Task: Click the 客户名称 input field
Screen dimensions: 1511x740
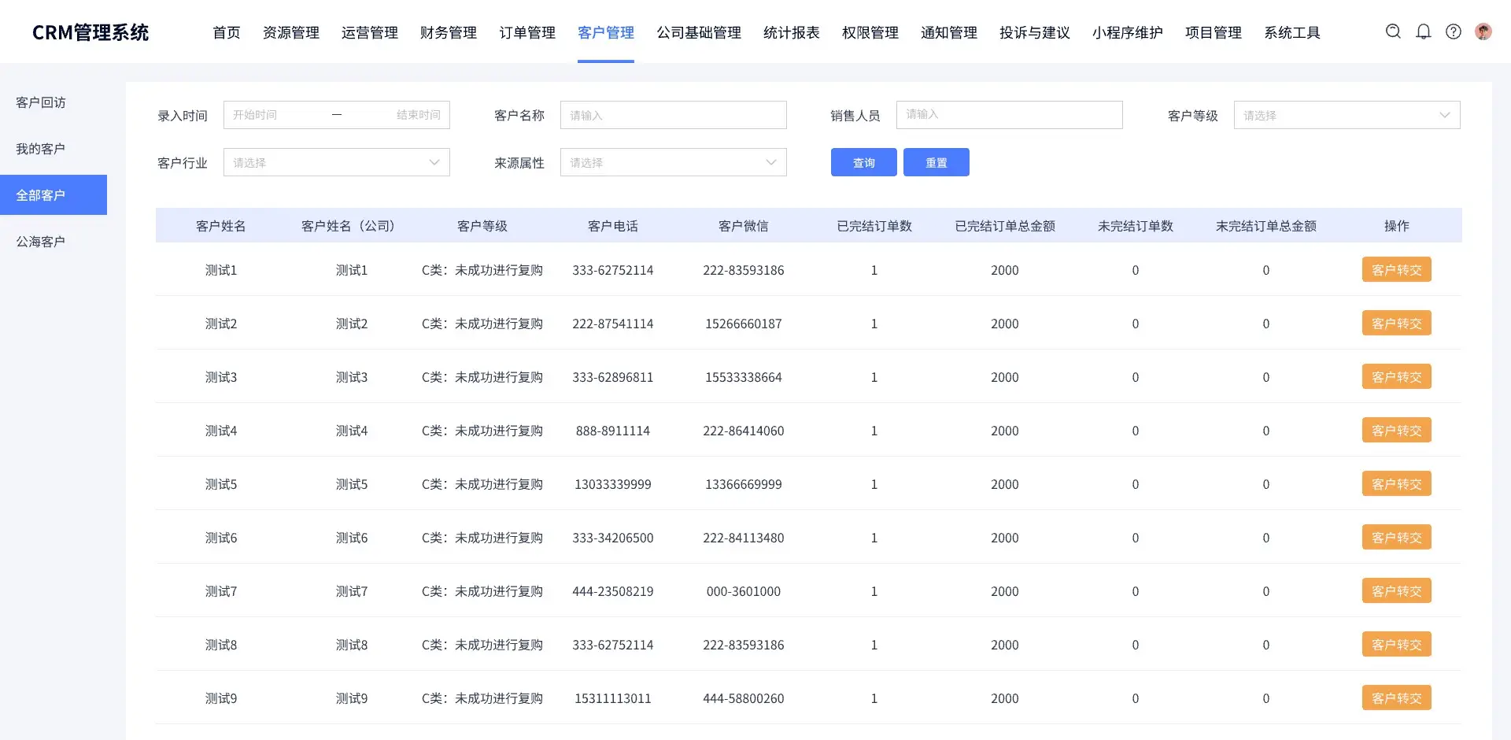Action: click(673, 115)
